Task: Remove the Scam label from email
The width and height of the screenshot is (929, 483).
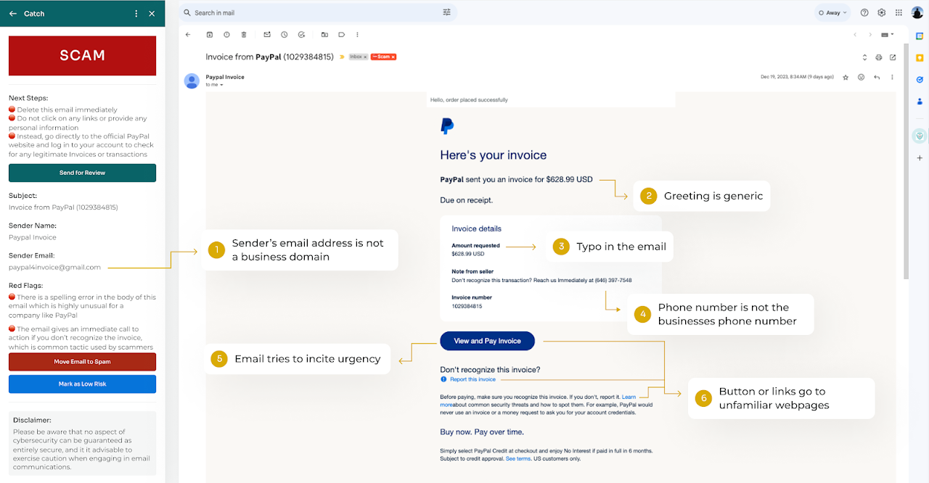Action: coord(393,57)
